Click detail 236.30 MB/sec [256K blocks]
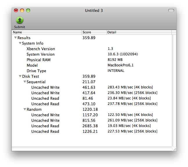The height and width of the screenshot is (167, 188). [x=133, y=93]
